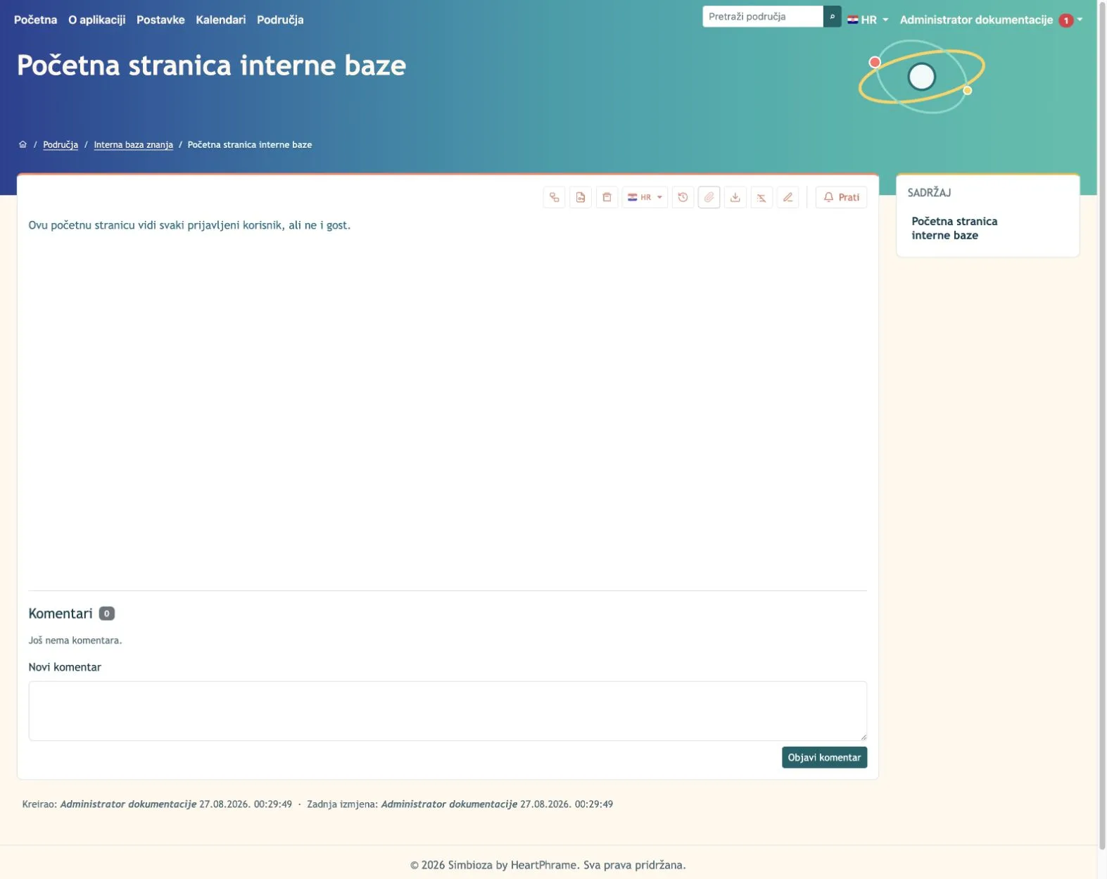
Task: Open the page revision history icon
Action: pyautogui.click(x=683, y=197)
